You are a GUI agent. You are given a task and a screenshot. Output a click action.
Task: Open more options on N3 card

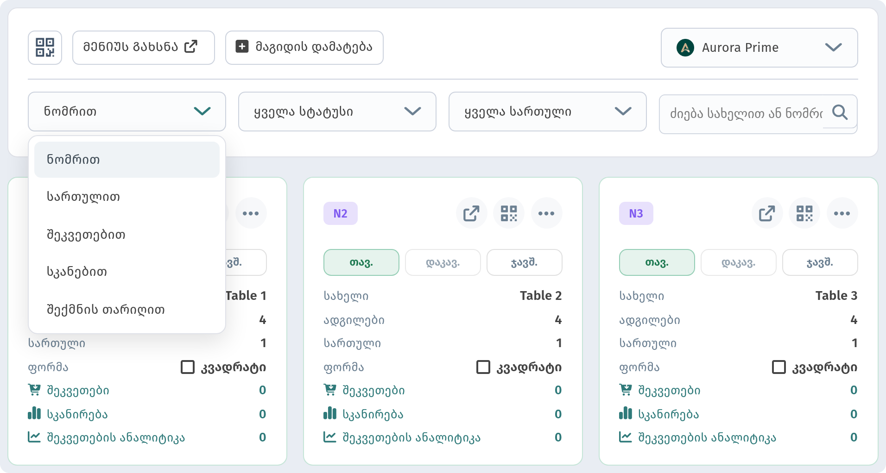click(x=842, y=213)
